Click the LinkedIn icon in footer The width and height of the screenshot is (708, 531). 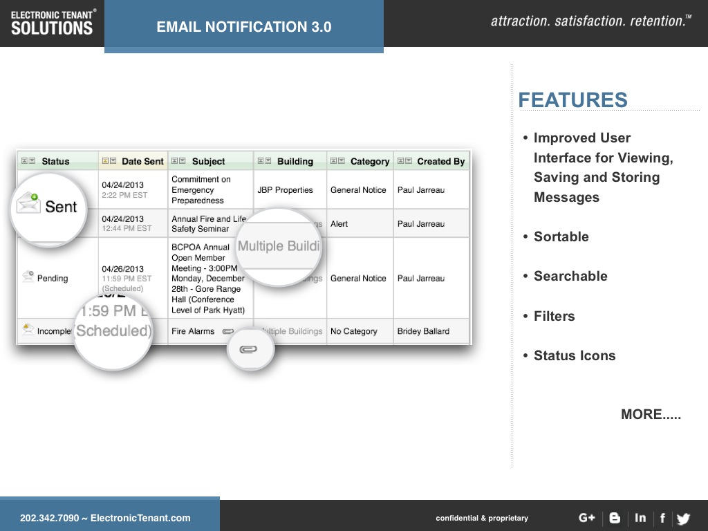(640, 518)
